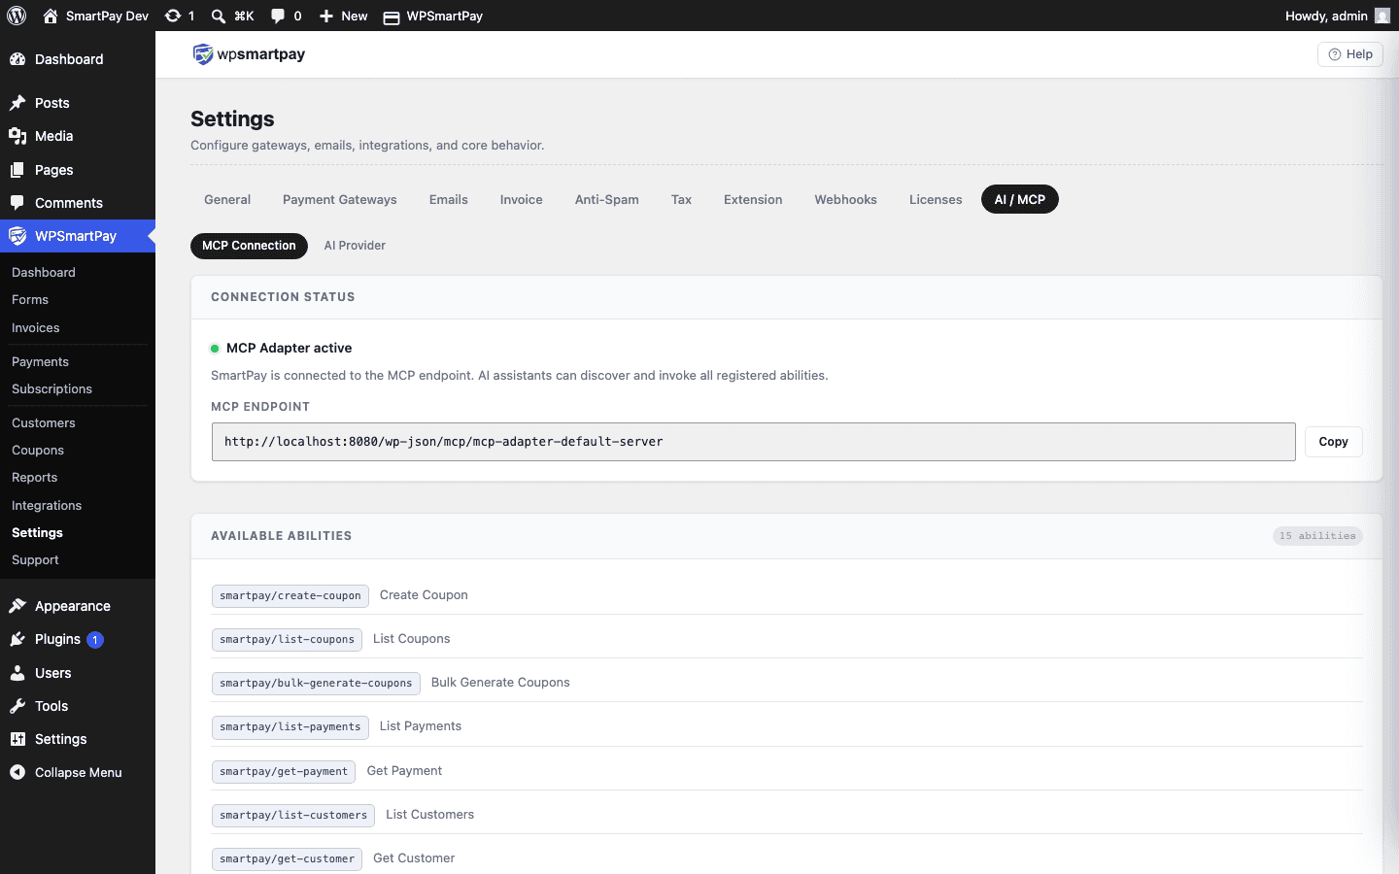Click the Bulk Generate Coupons label

500,683
